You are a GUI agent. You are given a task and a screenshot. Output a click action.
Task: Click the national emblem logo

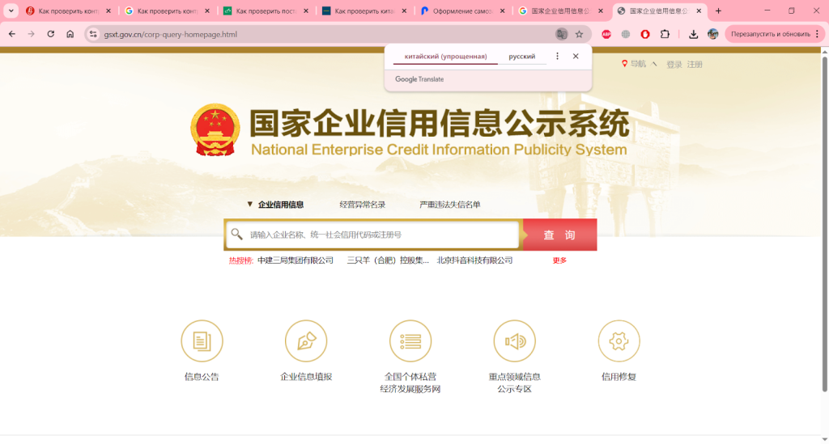215,129
